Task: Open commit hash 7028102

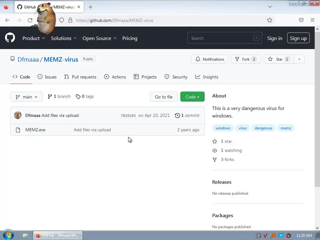Action: [128, 116]
